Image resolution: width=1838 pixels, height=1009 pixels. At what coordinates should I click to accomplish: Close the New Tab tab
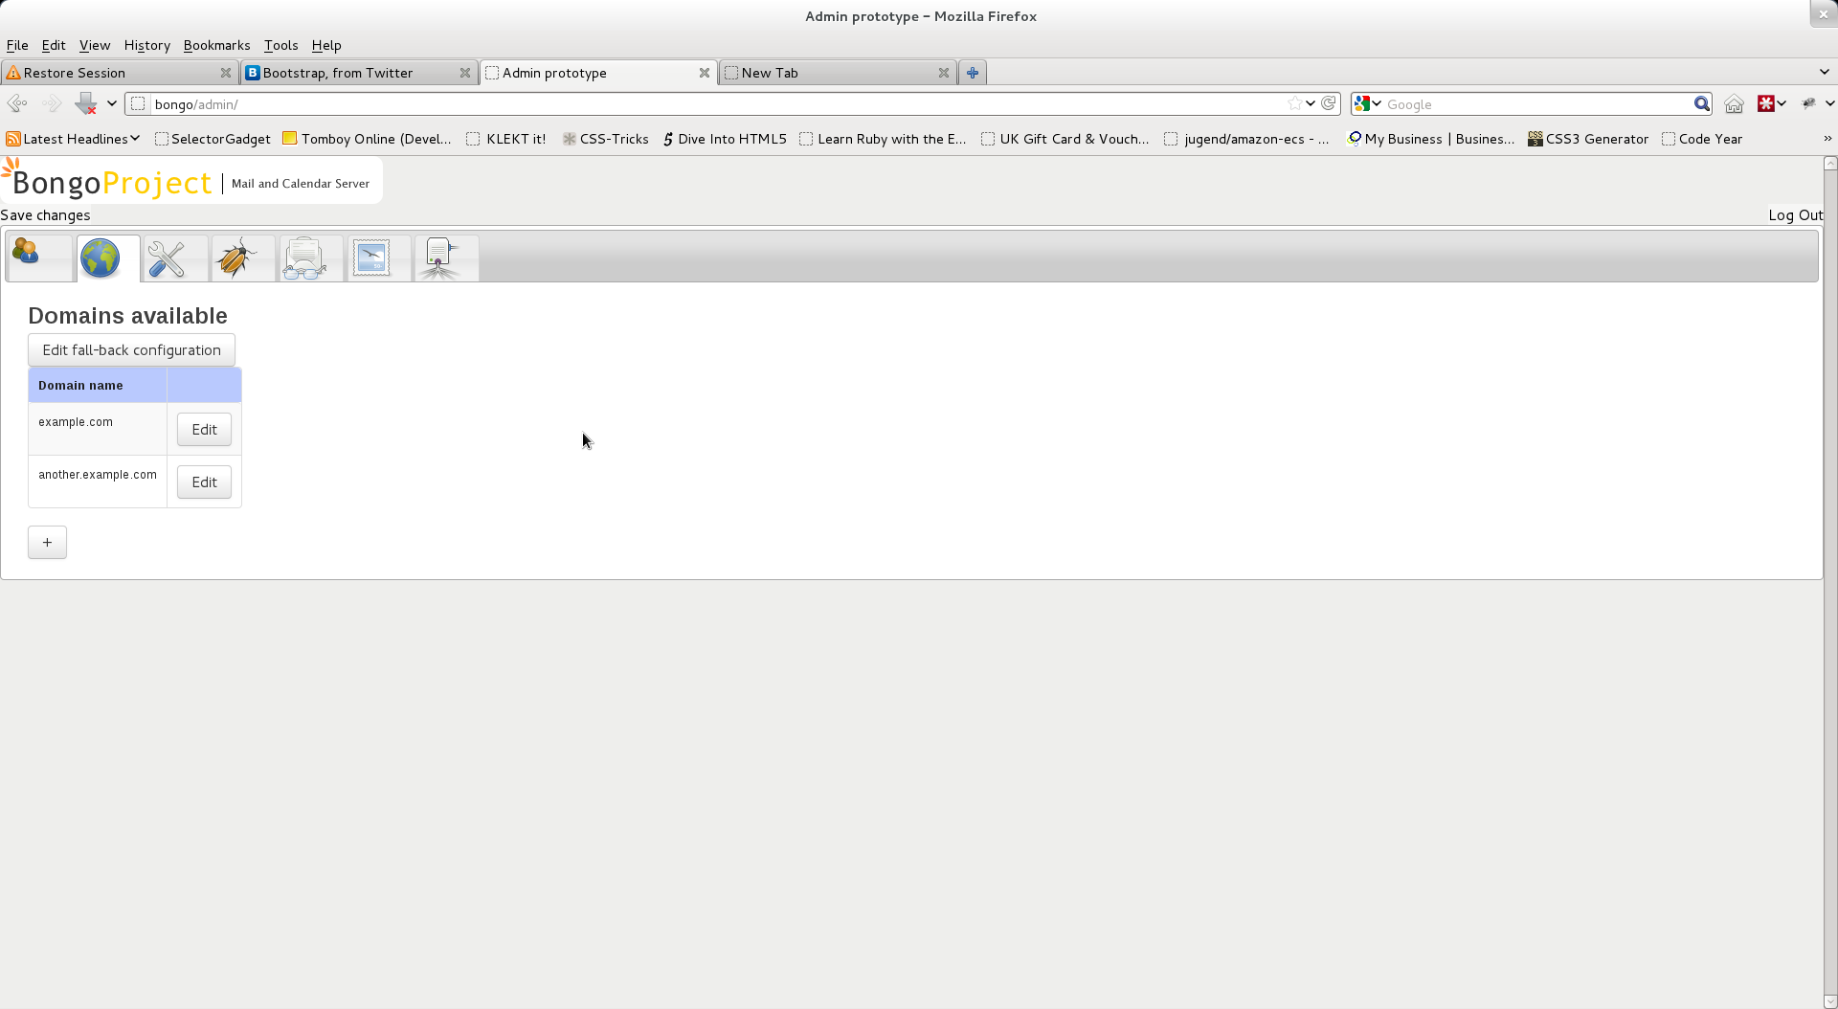[x=944, y=73]
